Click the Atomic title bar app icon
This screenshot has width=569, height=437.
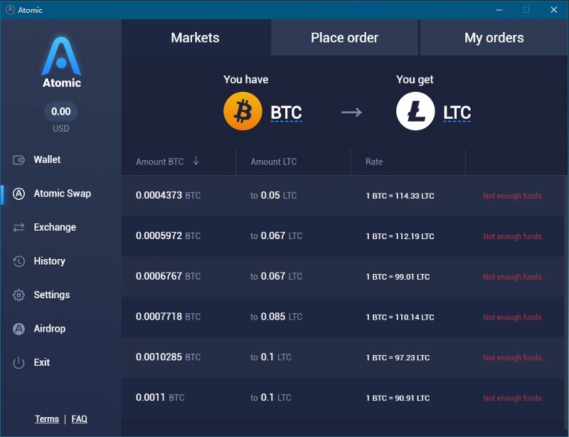(x=10, y=10)
